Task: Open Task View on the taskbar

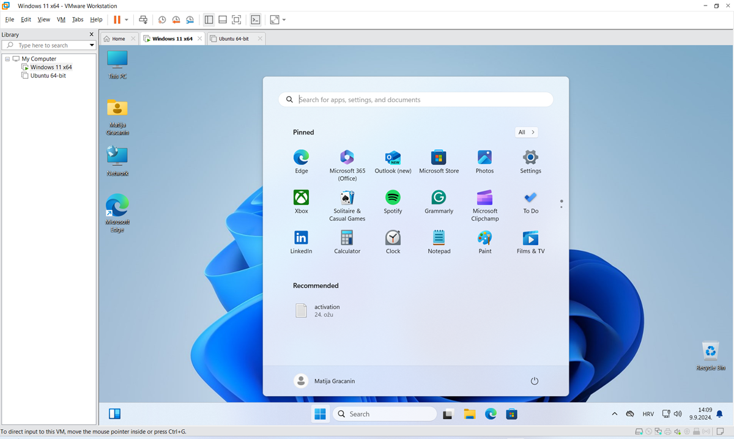Action: (x=448, y=414)
